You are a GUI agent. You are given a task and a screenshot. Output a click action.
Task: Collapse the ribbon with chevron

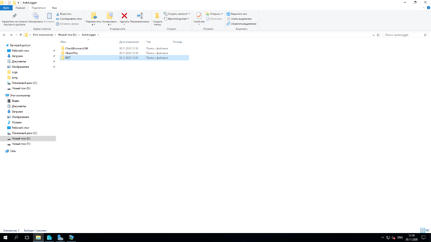coord(423,8)
